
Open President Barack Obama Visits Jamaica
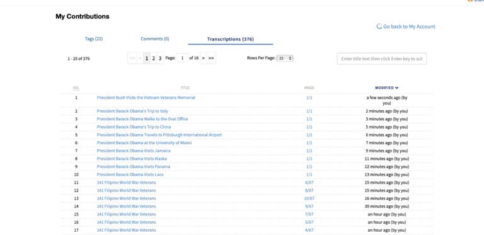coord(134,151)
